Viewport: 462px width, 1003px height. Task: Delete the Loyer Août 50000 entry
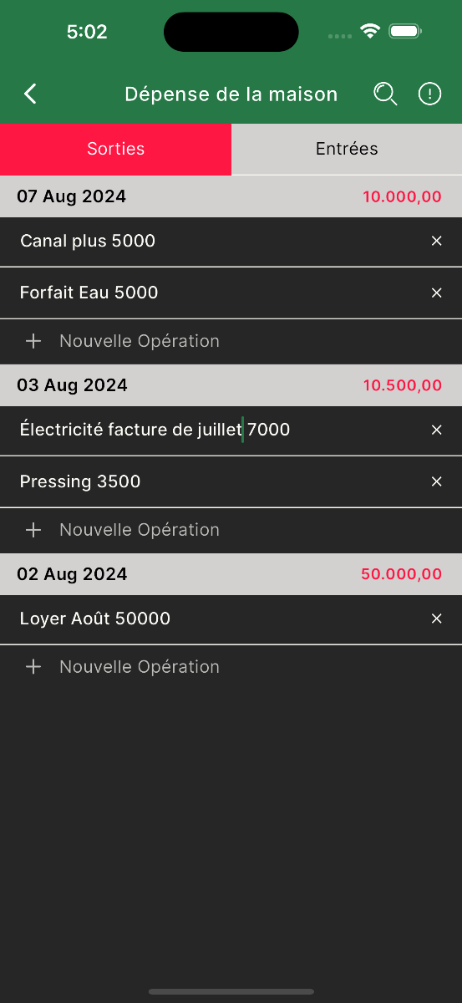pyautogui.click(x=436, y=619)
